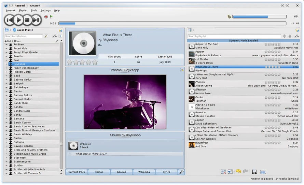Click the red heart love-track icon
This screenshot has width=304, height=185.
point(46,17)
